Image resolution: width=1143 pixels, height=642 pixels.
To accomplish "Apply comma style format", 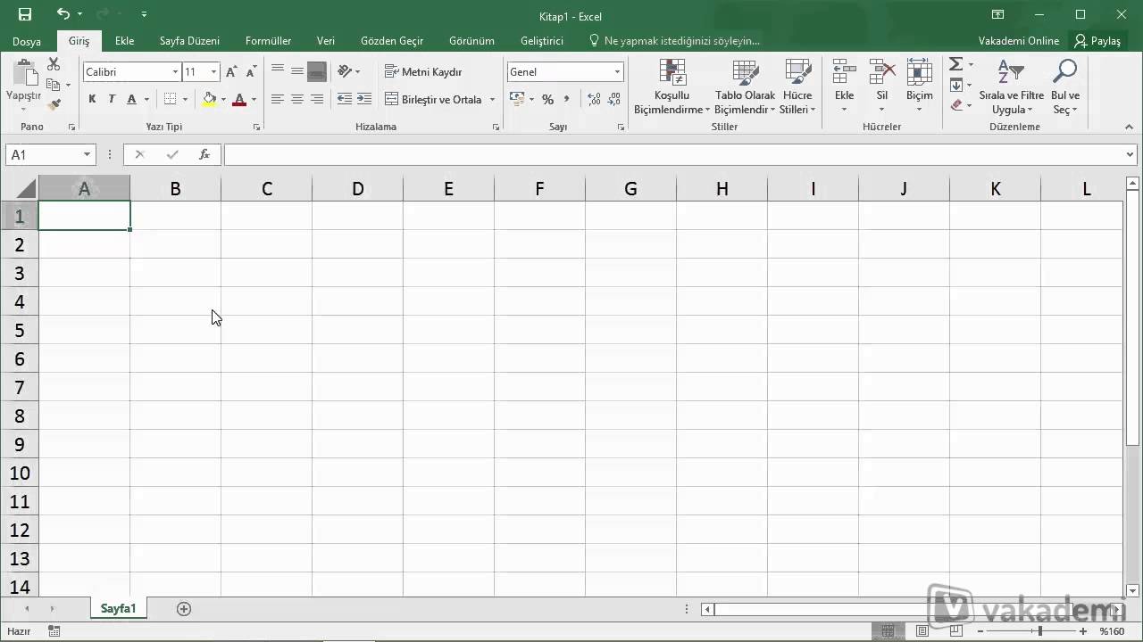I will (x=567, y=99).
